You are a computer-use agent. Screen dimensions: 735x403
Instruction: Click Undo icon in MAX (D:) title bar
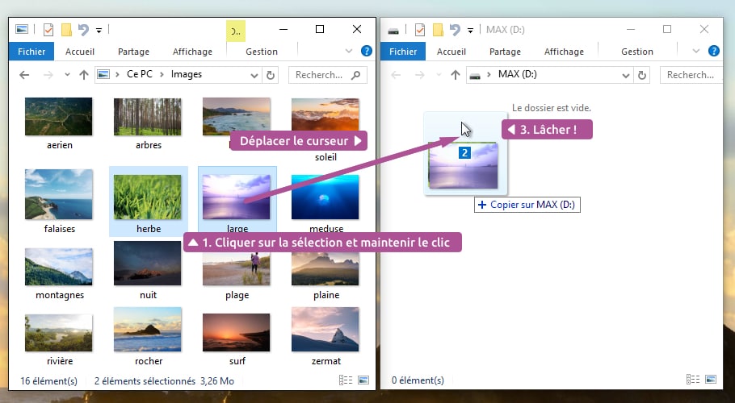point(455,30)
